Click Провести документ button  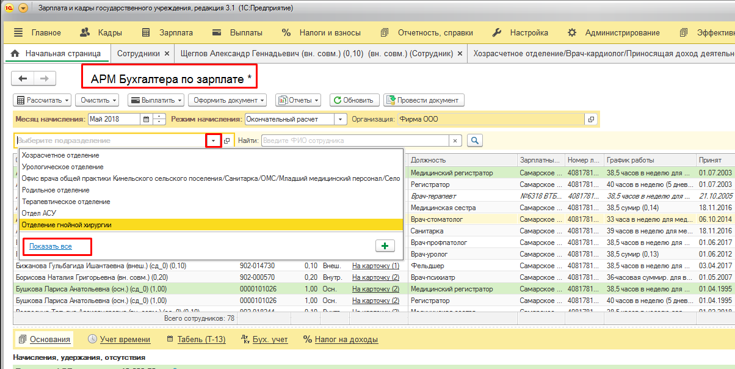[x=424, y=100]
